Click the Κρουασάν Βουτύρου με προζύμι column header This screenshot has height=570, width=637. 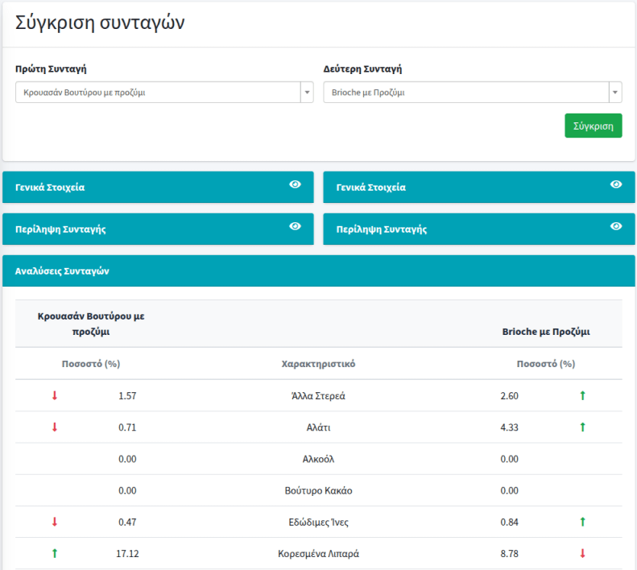point(91,324)
